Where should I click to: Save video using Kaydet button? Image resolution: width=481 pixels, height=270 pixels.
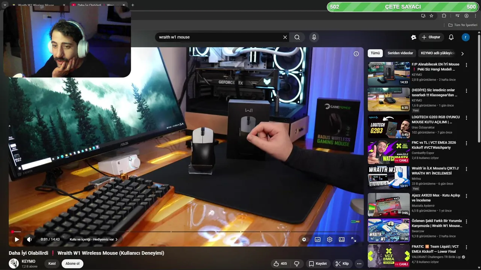click(x=318, y=264)
